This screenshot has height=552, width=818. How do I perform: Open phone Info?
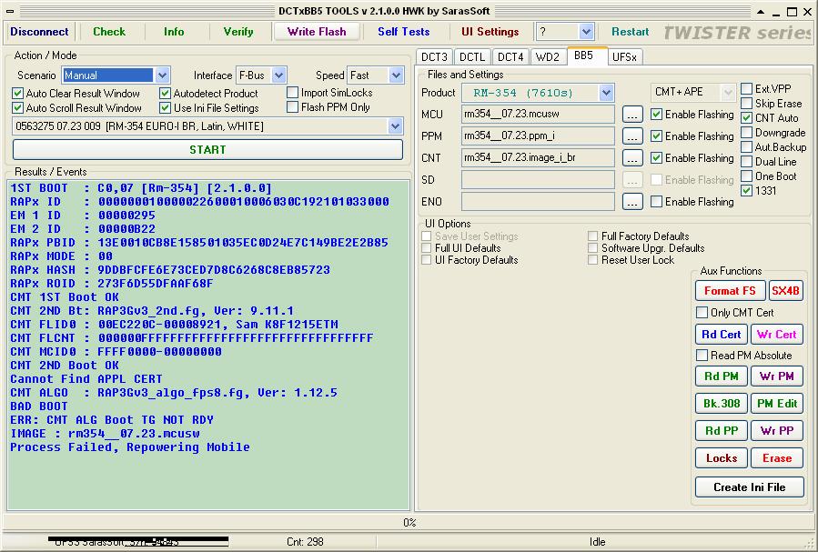174,32
